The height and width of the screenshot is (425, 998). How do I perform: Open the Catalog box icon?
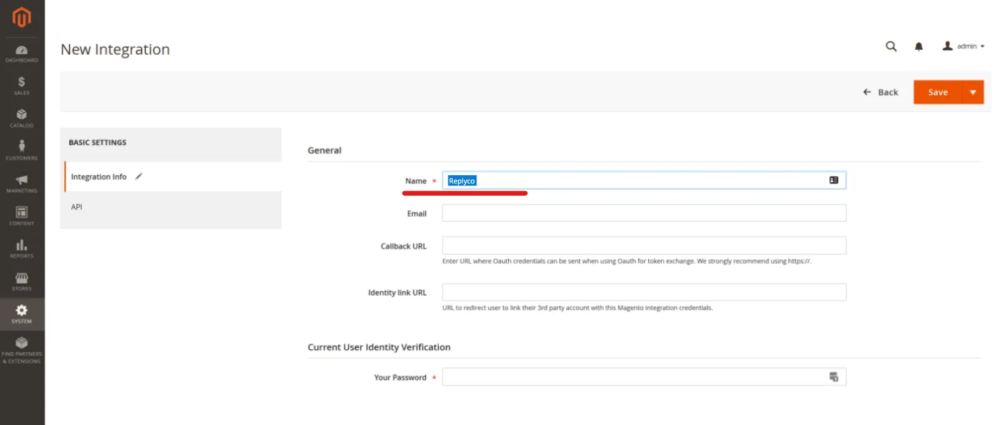tap(22, 114)
